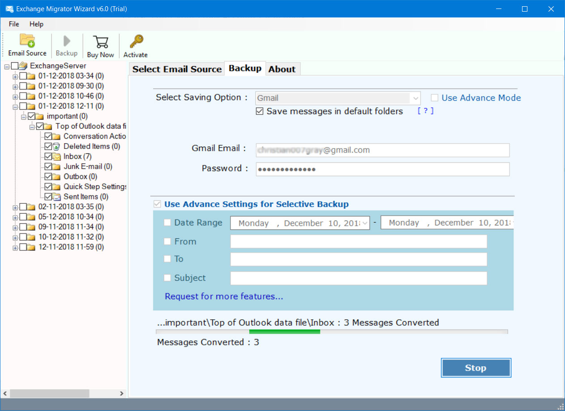Stop the backup process
The height and width of the screenshot is (411, 565).
[476, 368]
